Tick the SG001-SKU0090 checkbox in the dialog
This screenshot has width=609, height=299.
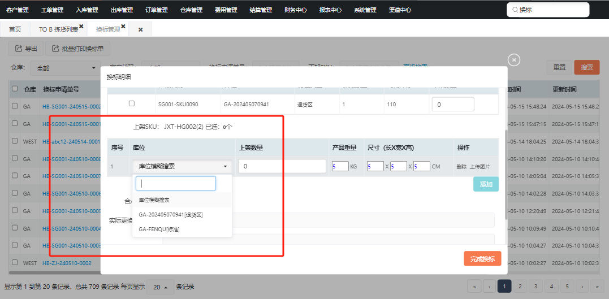132,103
